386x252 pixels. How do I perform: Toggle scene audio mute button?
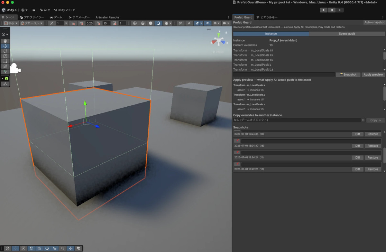(x=189, y=23)
